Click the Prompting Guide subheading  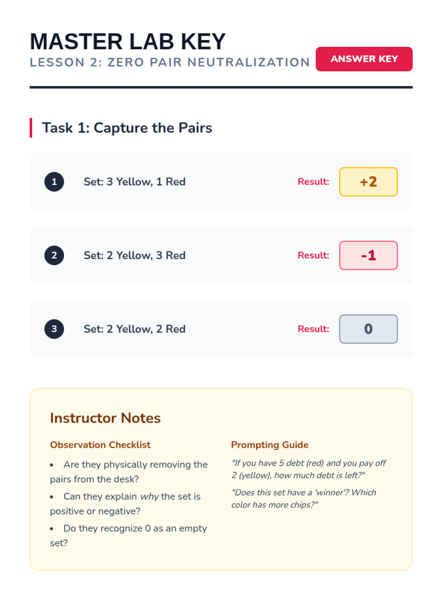(270, 445)
